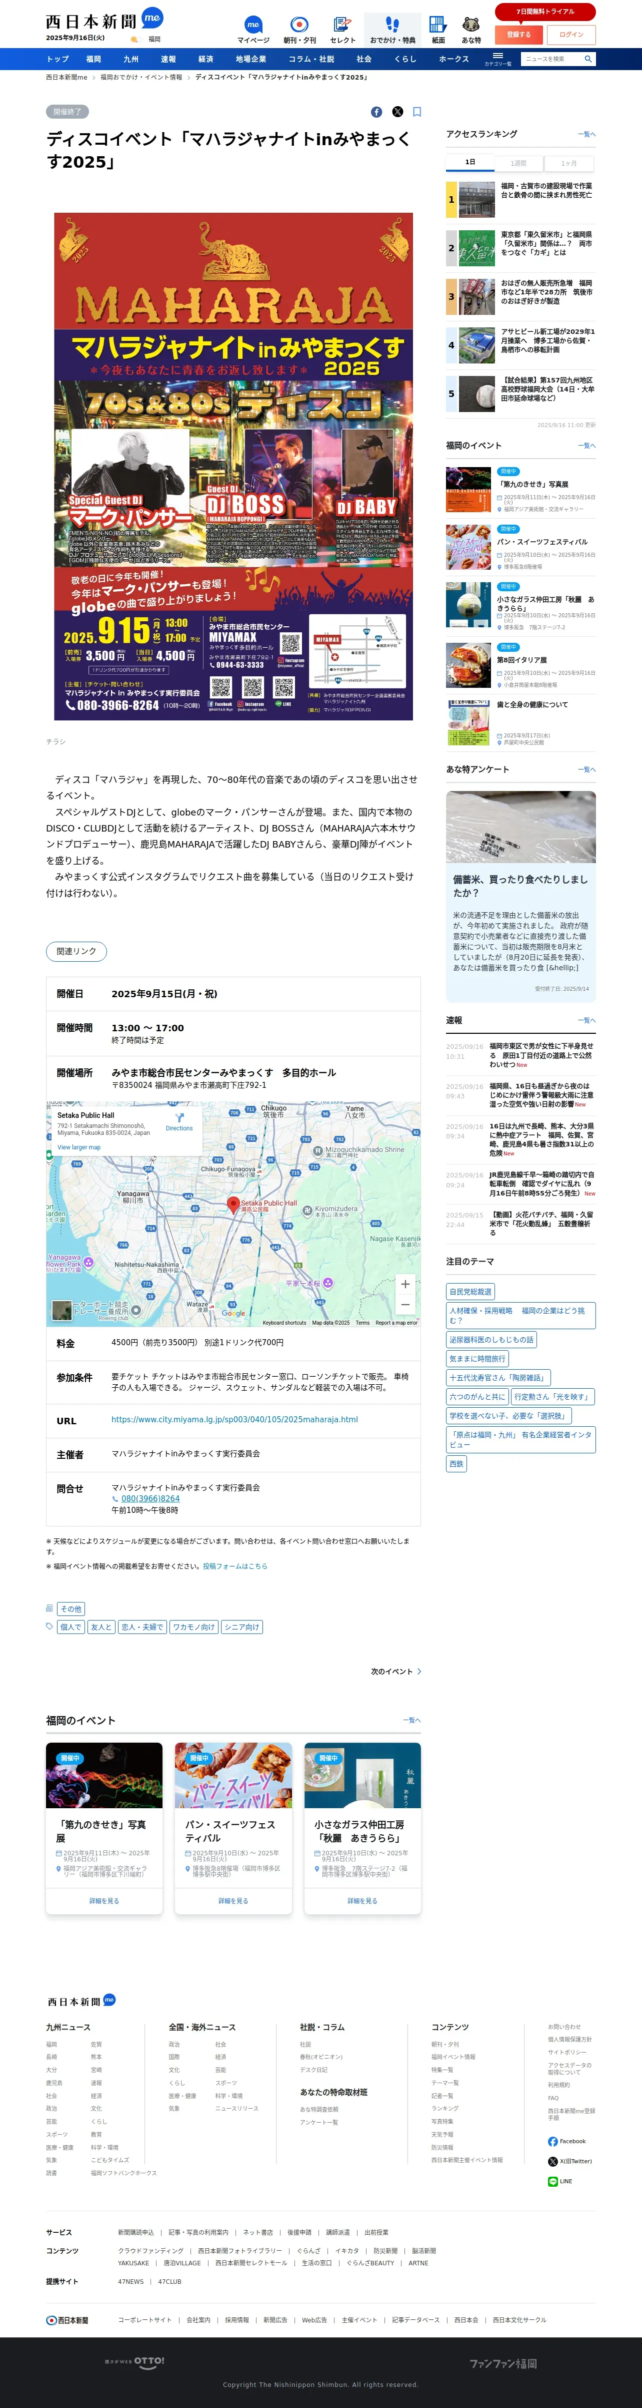Open the footer Facebook link
The width and height of the screenshot is (642, 2408).
[566, 2142]
